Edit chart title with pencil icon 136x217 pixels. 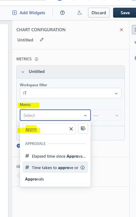pyautogui.click(x=42, y=40)
